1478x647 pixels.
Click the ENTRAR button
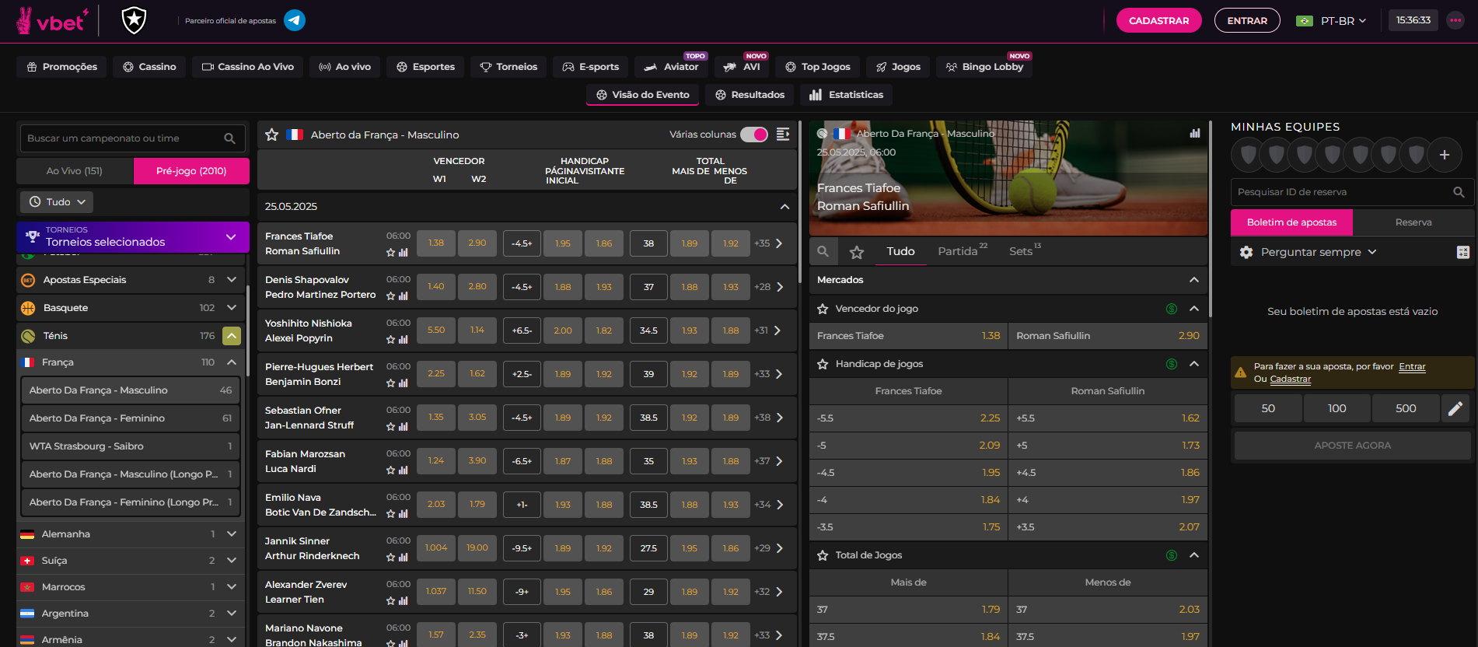point(1247,21)
